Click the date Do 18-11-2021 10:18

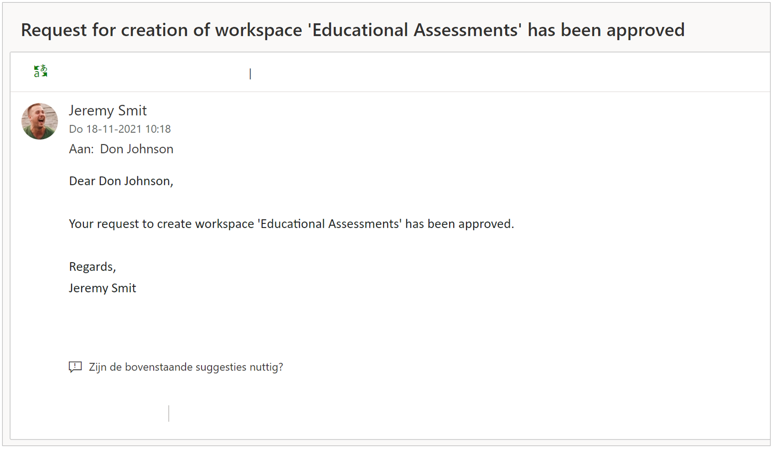[x=120, y=129]
